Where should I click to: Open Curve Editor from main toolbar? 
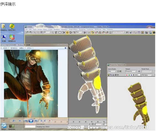click(x=139, y=33)
